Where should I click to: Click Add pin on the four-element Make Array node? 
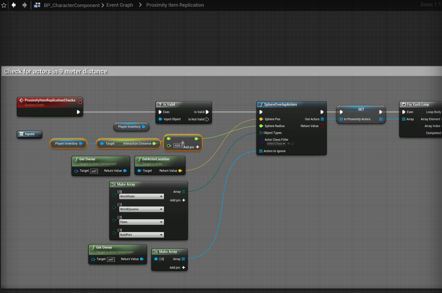pyautogui.click(x=177, y=200)
